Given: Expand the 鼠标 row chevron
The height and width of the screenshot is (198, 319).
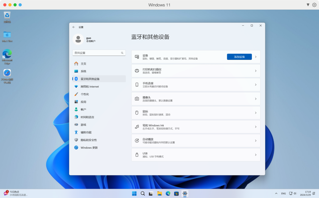Looking at the screenshot, I should (256, 113).
